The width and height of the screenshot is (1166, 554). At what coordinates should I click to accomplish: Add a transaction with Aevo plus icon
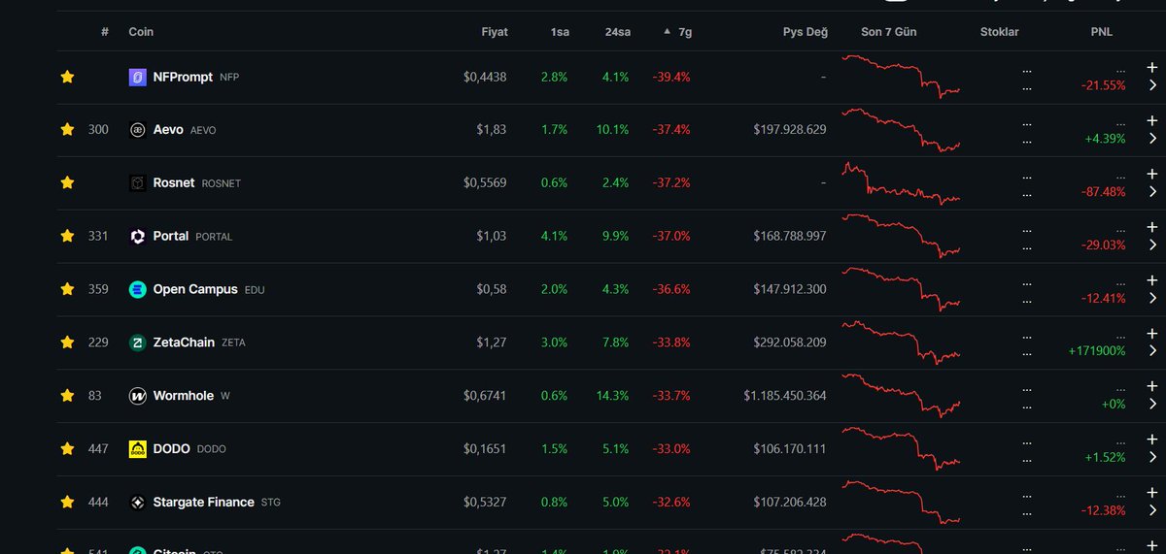click(1152, 121)
